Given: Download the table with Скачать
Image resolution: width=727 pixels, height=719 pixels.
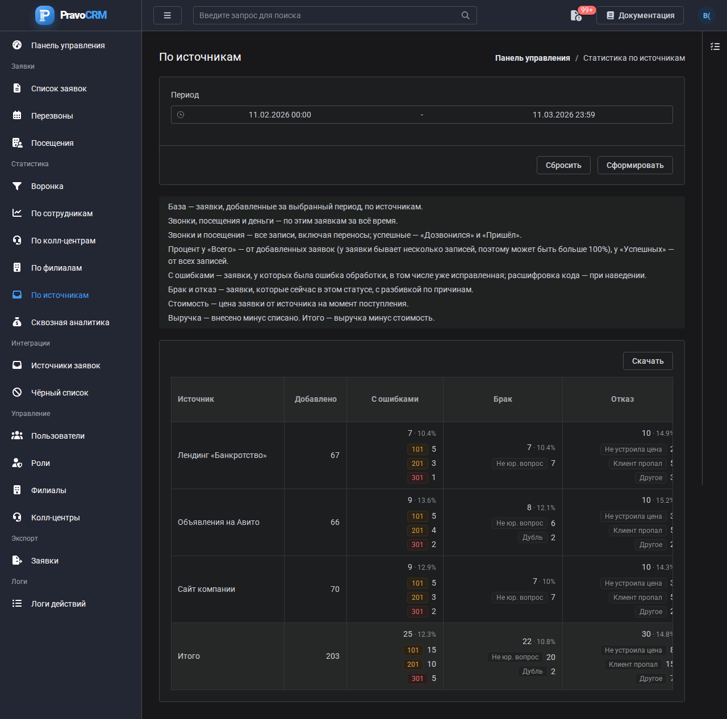Looking at the screenshot, I should [x=648, y=361].
